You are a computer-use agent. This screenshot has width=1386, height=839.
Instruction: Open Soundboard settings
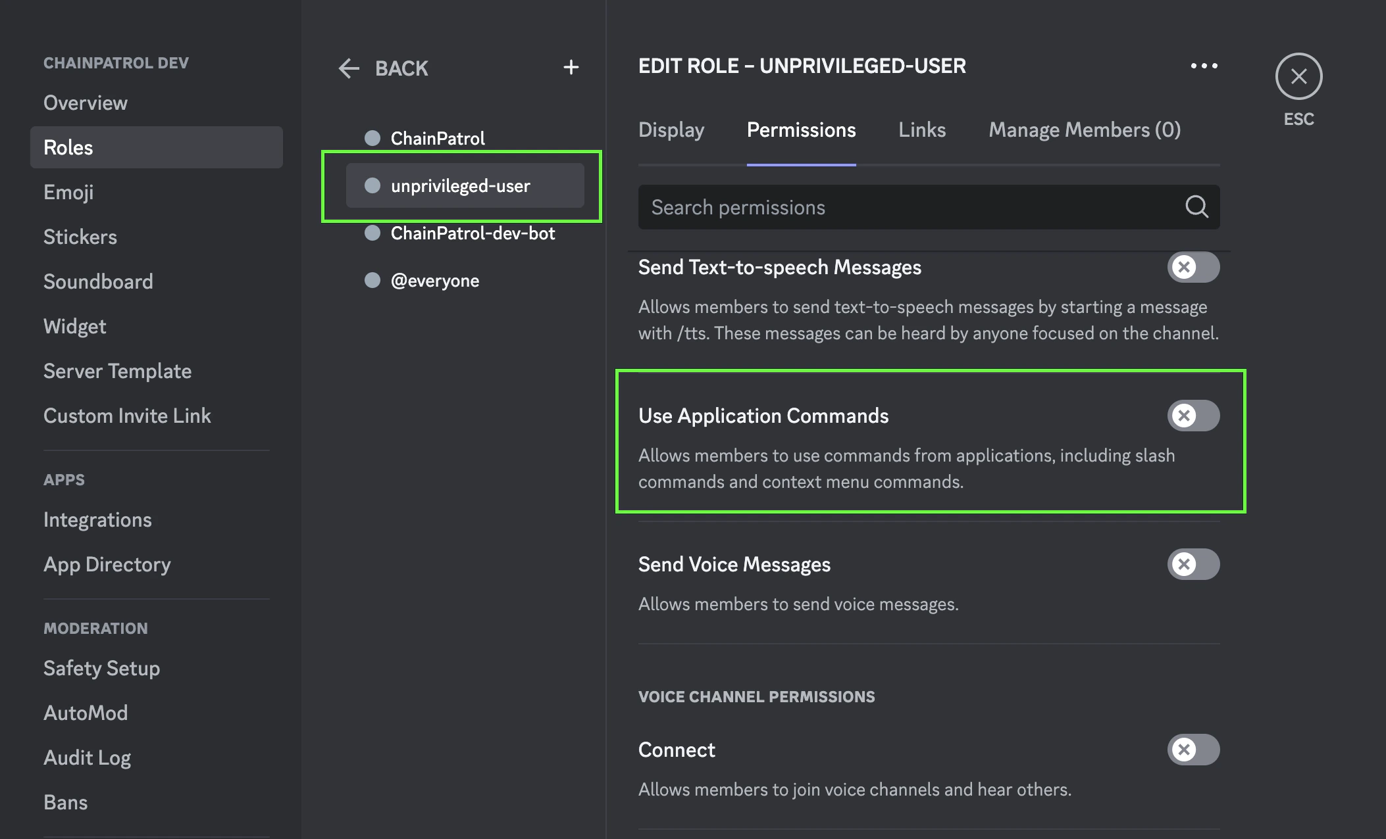pyautogui.click(x=157, y=281)
